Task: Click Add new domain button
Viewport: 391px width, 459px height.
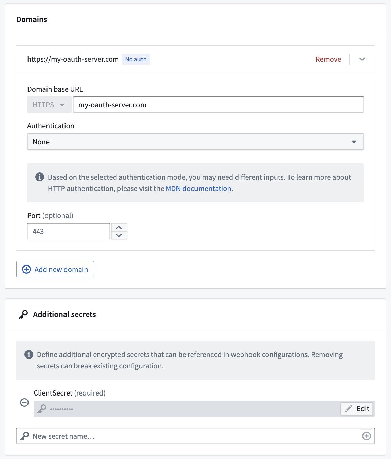Action: [x=55, y=269]
